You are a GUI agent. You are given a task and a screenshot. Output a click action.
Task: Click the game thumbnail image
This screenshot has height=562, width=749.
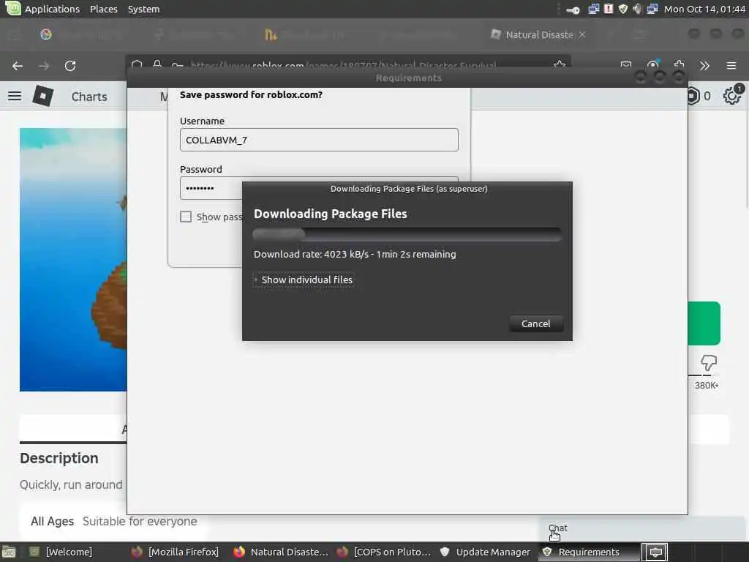click(x=73, y=260)
